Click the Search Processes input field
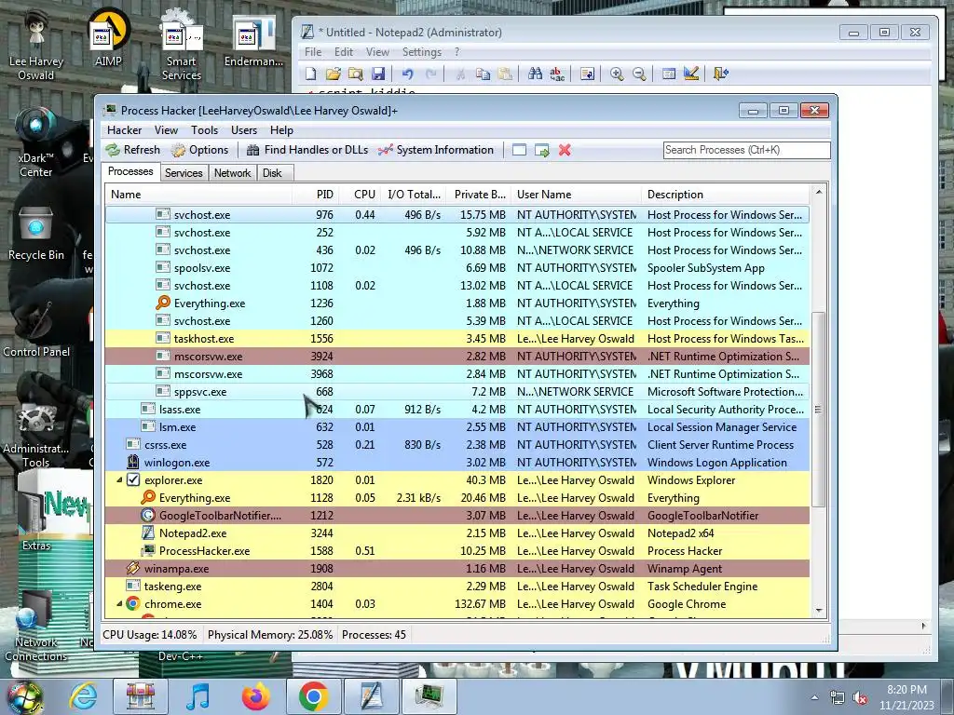The height and width of the screenshot is (715, 954). (x=746, y=150)
